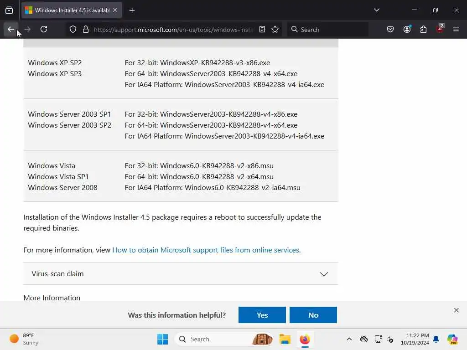
Task: Click Windows XP SP3 text
Action: coord(55,74)
